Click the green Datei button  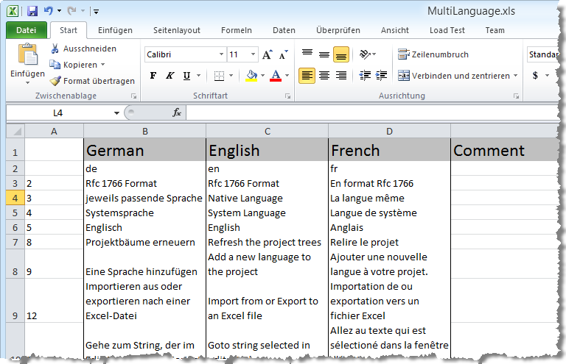(26, 30)
